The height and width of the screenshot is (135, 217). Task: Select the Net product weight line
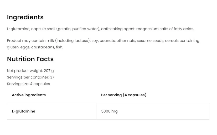[30, 71]
